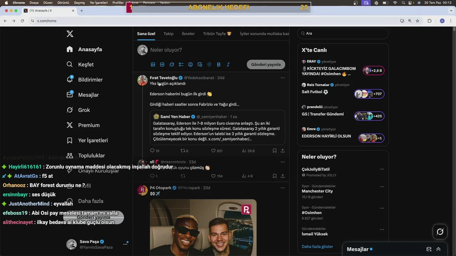The height and width of the screenshot is (256, 456).
Task: Tag a location on the post
Action: (x=209, y=64)
